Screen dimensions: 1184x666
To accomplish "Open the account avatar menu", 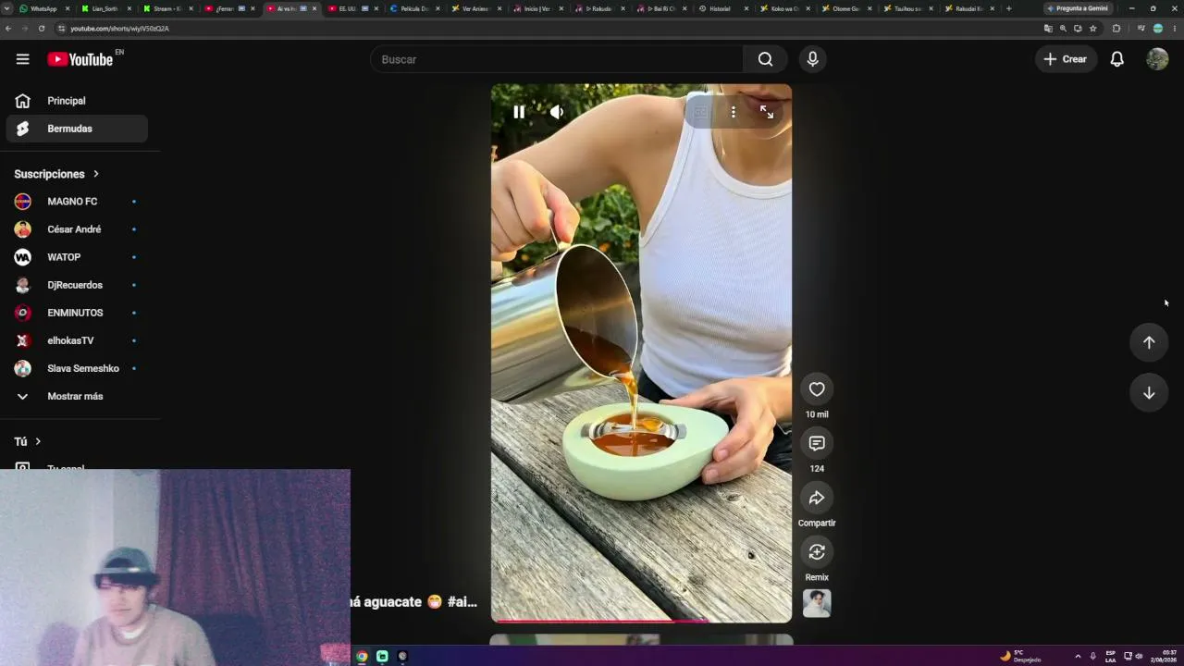I will coord(1157,59).
